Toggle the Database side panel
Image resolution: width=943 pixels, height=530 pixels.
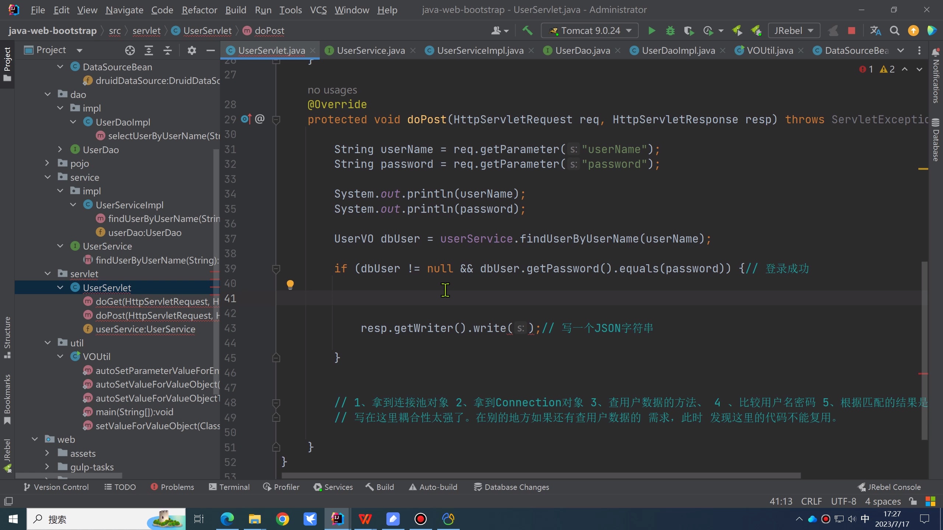coord(936,140)
